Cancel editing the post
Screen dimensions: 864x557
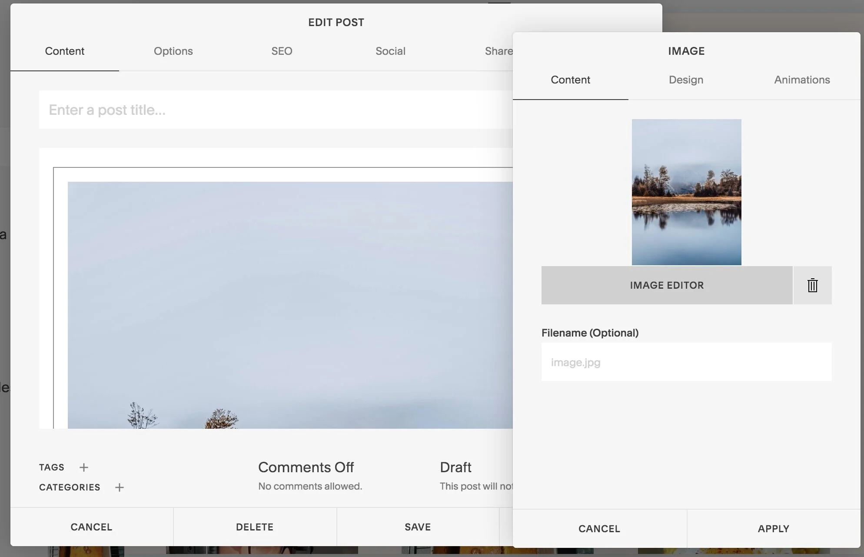(91, 527)
